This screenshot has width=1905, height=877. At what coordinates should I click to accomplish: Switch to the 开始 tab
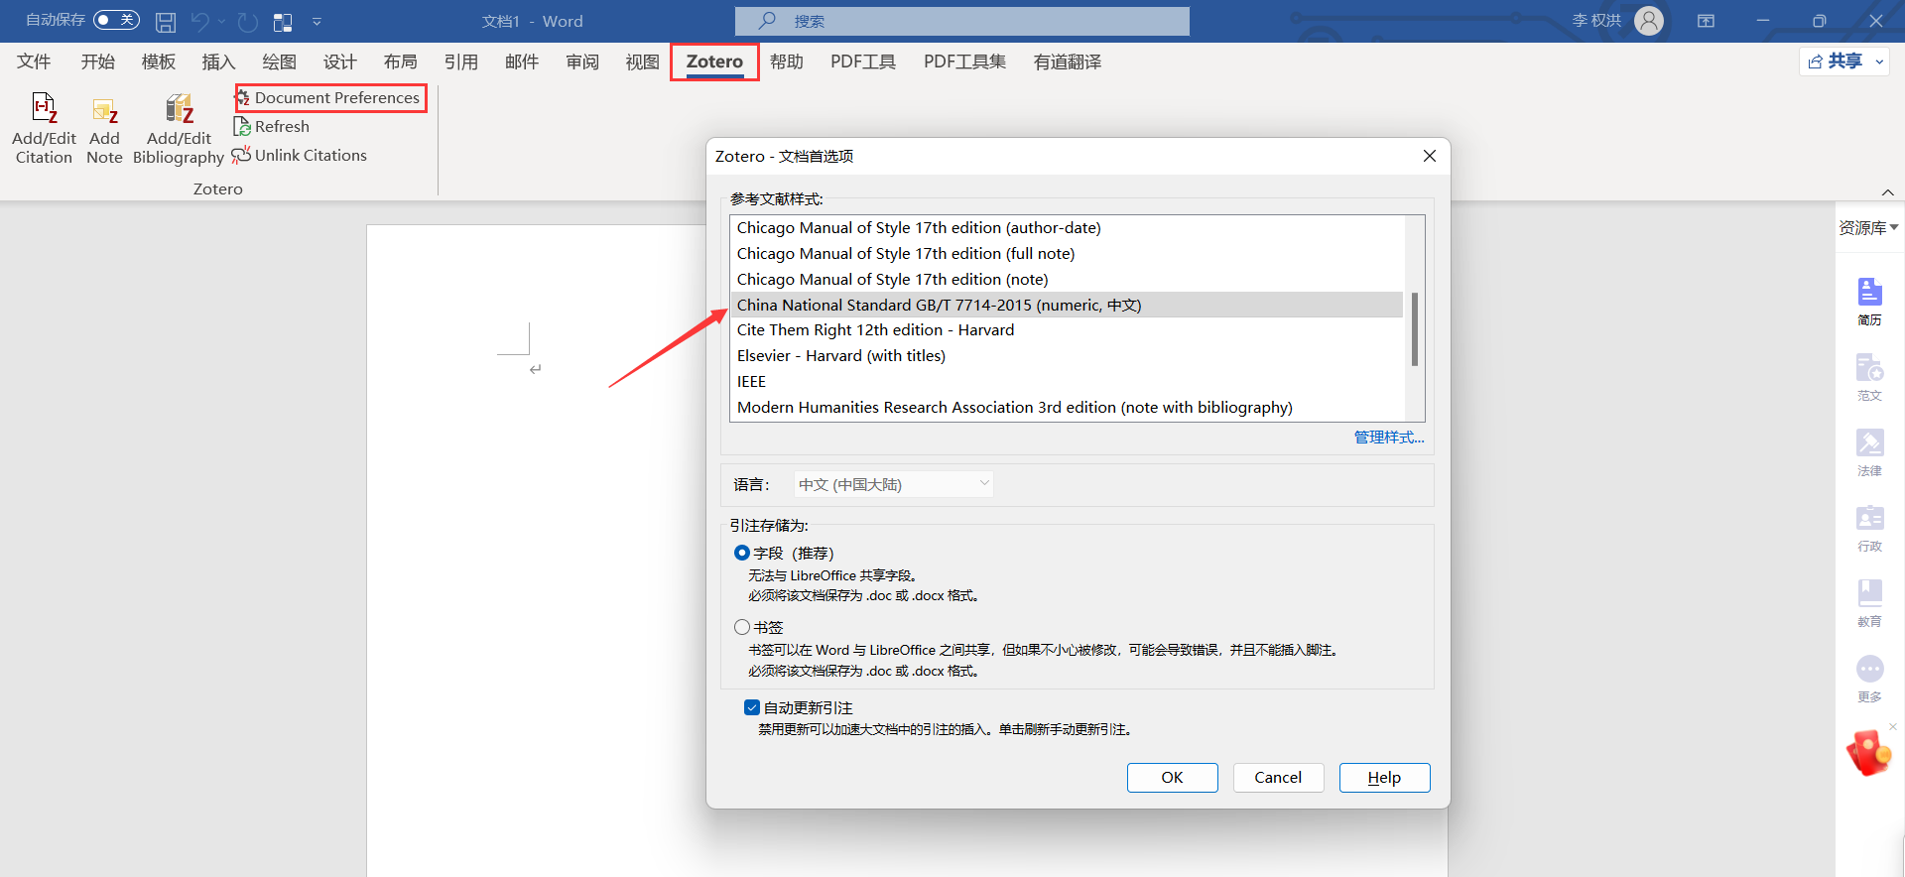pos(98,62)
